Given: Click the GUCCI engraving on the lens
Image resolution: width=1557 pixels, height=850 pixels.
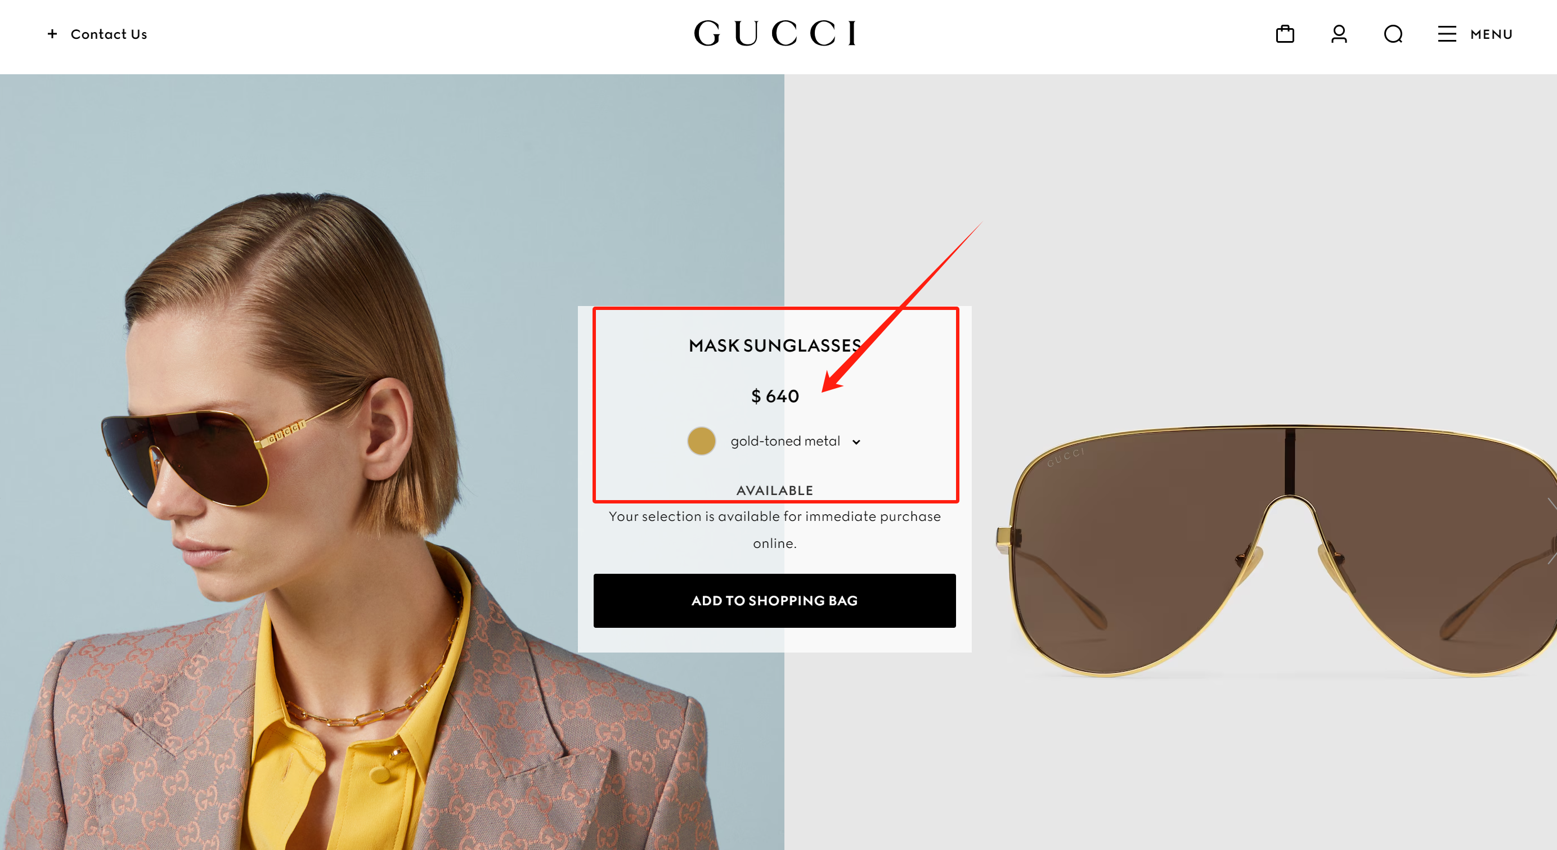Looking at the screenshot, I should (1065, 457).
